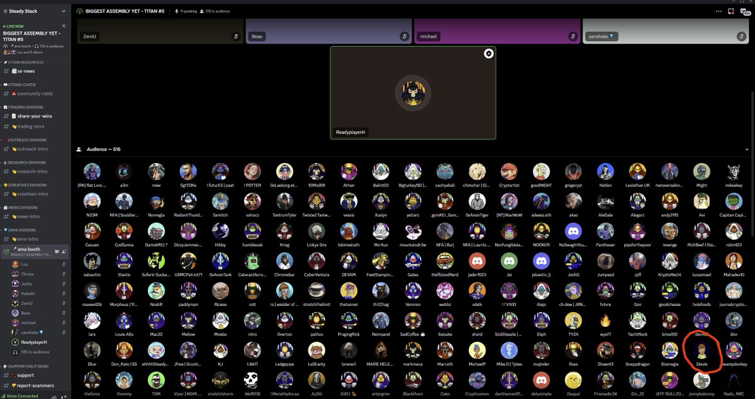
Task: Open chat icon next to ama booth
Action: pos(58,251)
